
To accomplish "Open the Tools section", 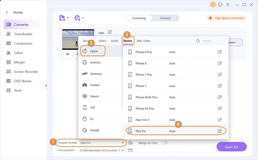I will (14, 90).
